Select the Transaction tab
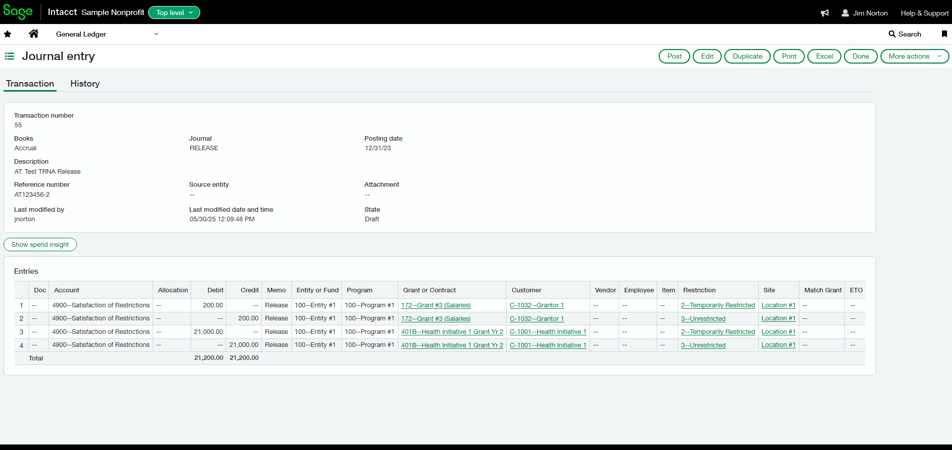The image size is (952, 450). tap(30, 84)
